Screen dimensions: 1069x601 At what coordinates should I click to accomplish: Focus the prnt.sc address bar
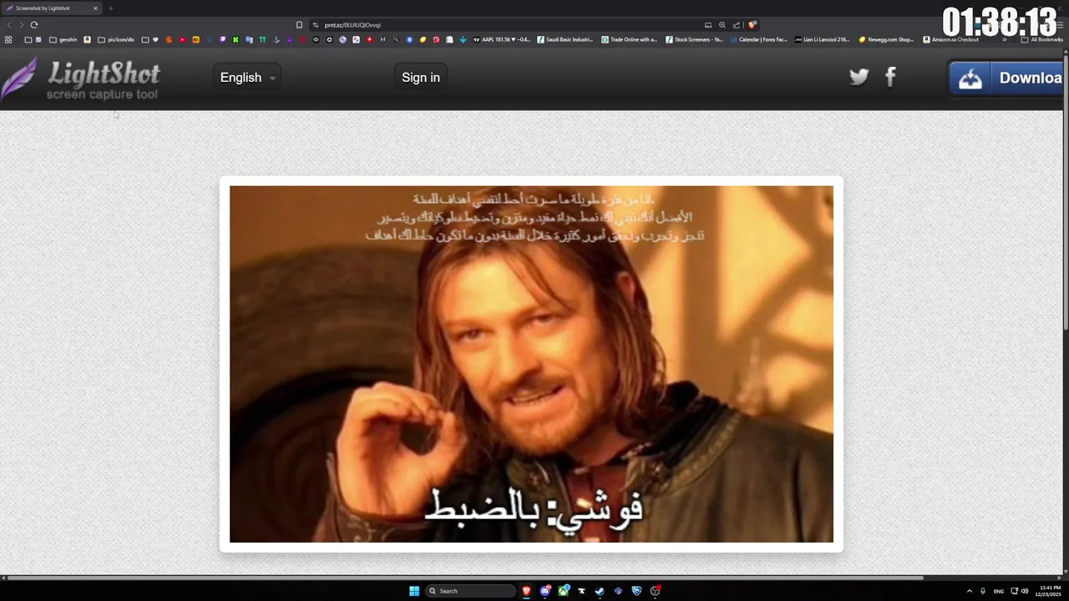[x=509, y=25]
